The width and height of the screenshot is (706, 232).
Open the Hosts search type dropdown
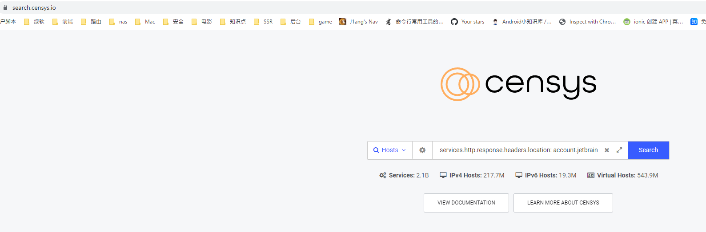pos(390,150)
